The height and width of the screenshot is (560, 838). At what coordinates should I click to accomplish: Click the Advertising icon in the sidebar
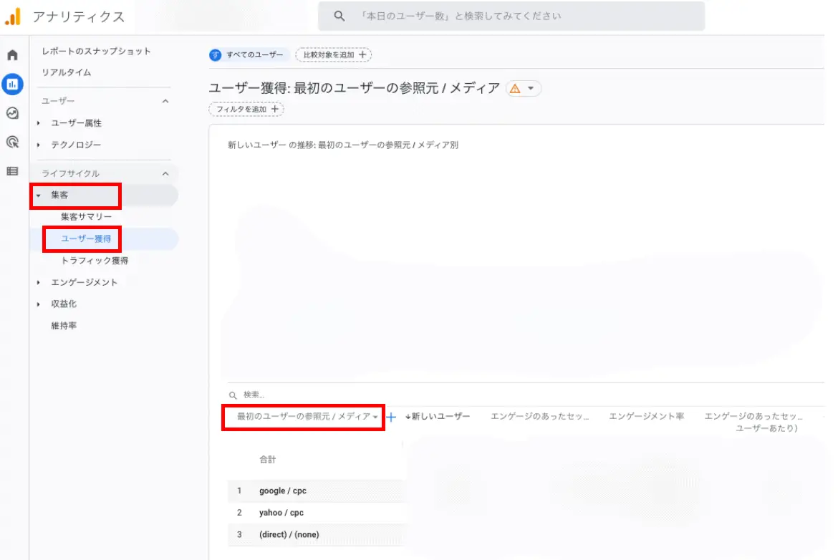pos(11,143)
